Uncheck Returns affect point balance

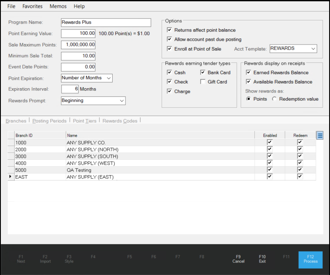169,30
